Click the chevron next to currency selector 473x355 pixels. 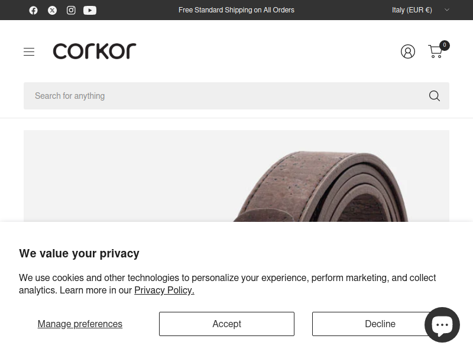447,10
